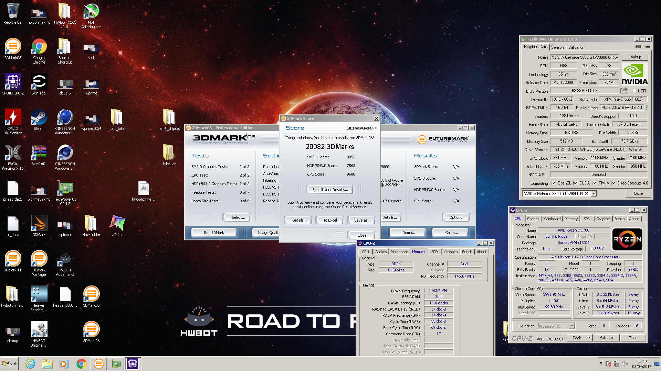Viewport: 661px width, 371px height.
Task: Open the 3DMark Vantage desktop icon
Action: tap(39, 263)
